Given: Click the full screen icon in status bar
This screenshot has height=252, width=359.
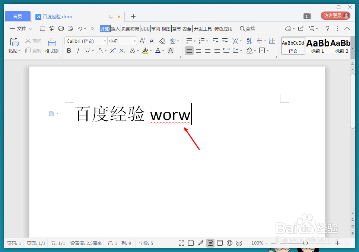Looking at the screenshot, I should pyautogui.click(x=181, y=243).
